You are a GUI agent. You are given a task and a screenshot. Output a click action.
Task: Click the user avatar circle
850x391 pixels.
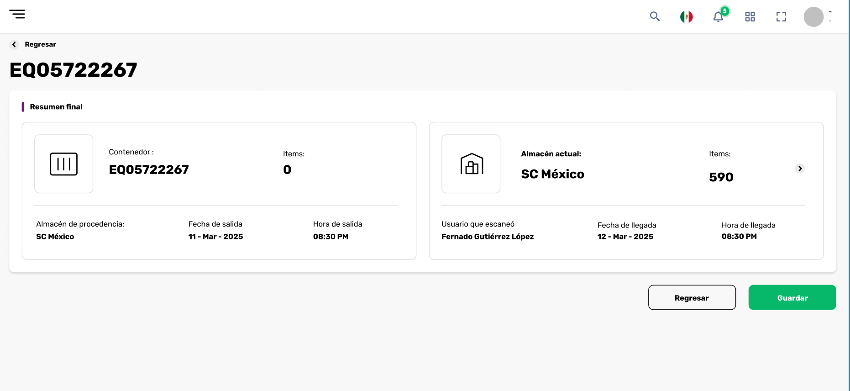click(x=813, y=17)
